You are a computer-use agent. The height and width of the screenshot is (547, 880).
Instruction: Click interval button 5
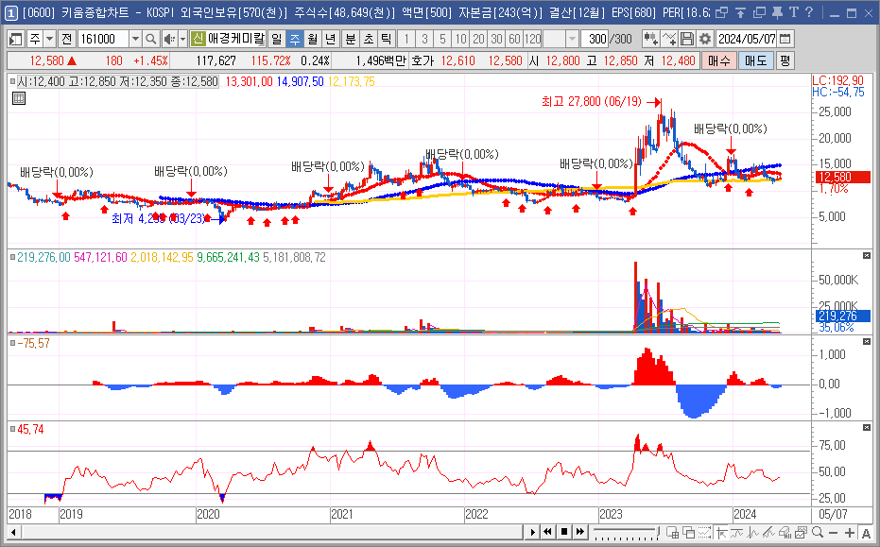coord(442,39)
